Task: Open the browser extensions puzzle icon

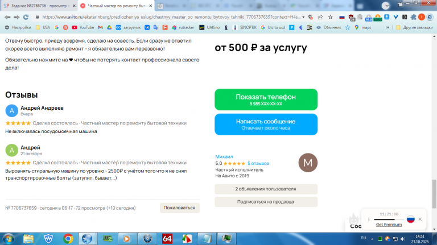Action: tap(413, 17)
